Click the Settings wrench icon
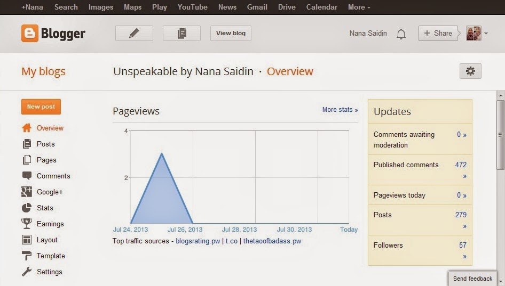Screen dimensions: 505x286 (x=27, y=272)
